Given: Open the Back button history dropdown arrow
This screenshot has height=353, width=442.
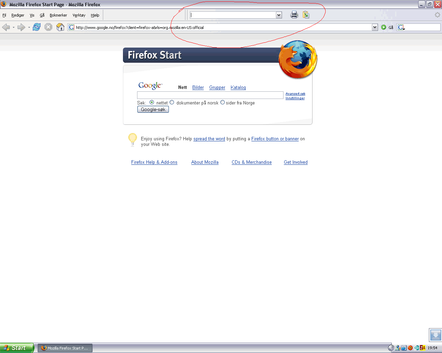Looking at the screenshot, I should coord(13,27).
